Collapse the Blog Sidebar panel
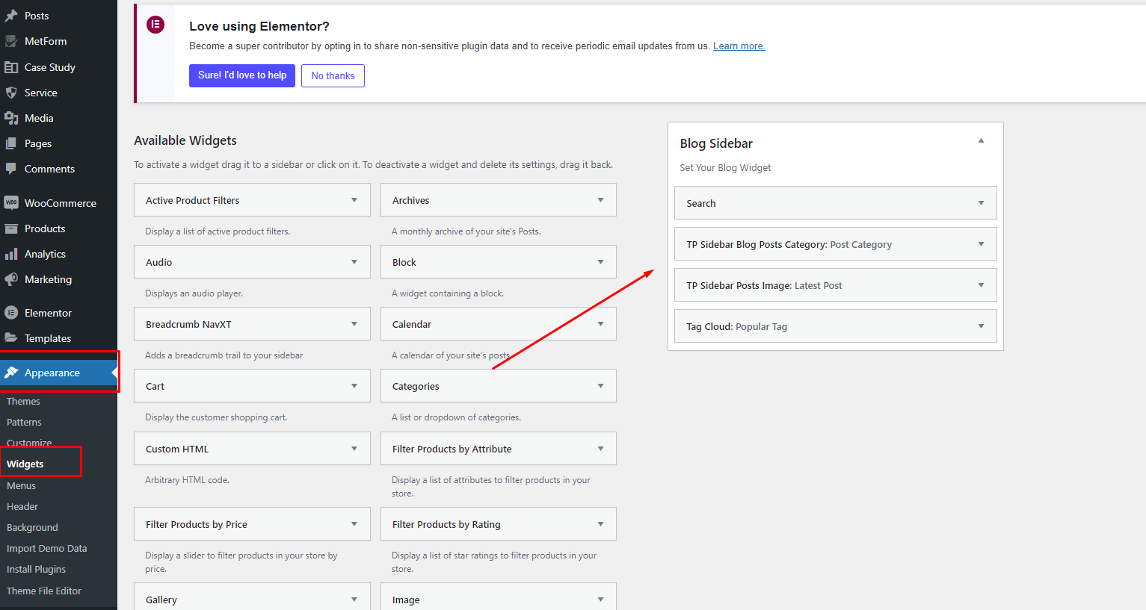The image size is (1146, 610). click(x=981, y=141)
